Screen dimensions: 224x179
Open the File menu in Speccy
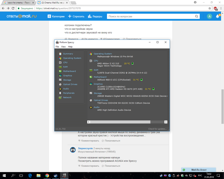pyautogui.click(x=57, y=47)
